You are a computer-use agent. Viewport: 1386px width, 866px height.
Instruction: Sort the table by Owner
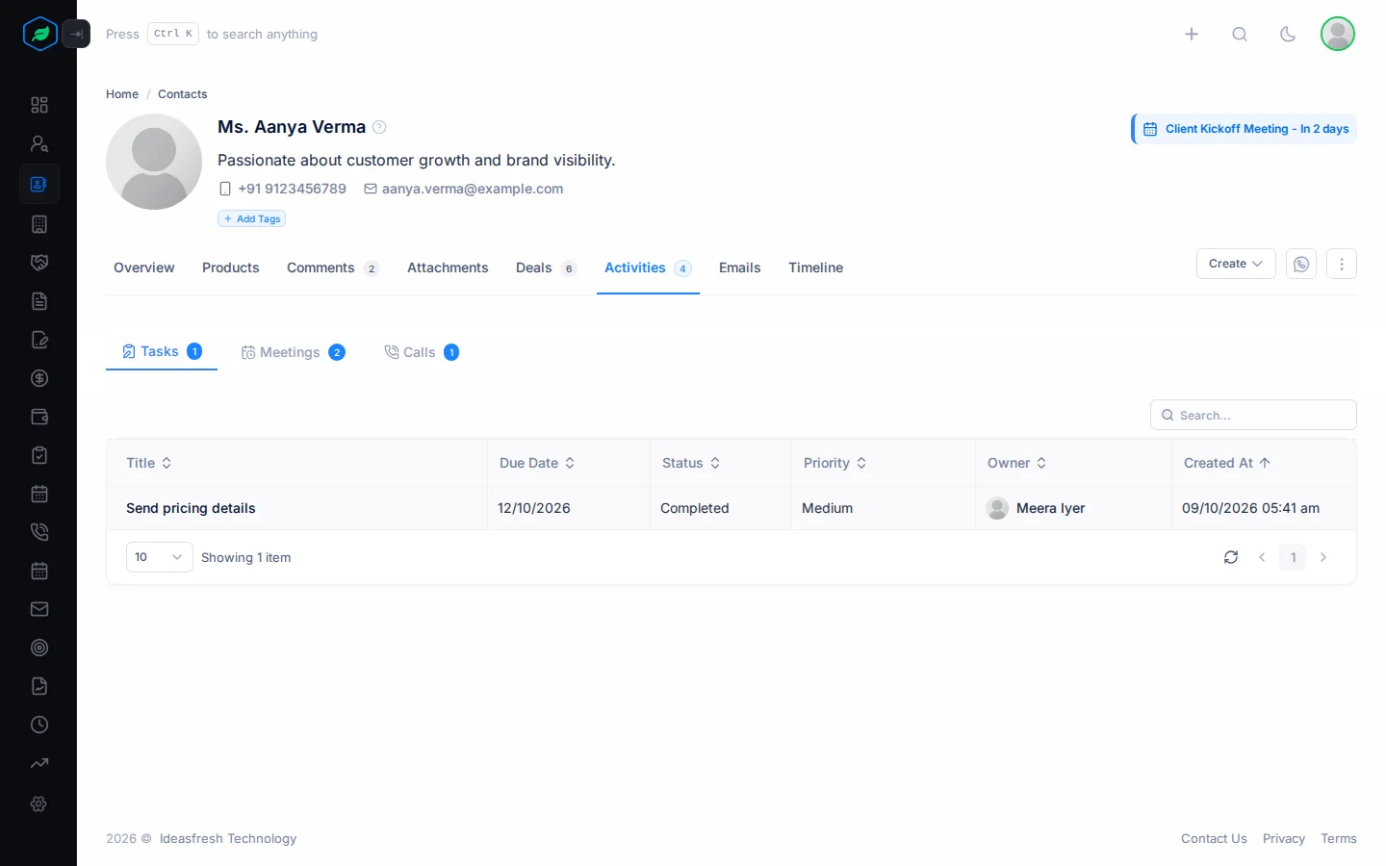pos(1017,463)
